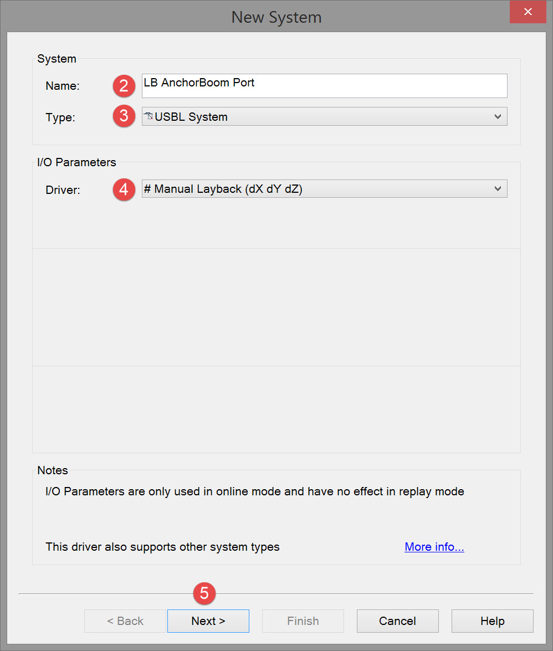The height and width of the screenshot is (651, 553).
Task: Click inside the system Name text field
Action: [324, 86]
